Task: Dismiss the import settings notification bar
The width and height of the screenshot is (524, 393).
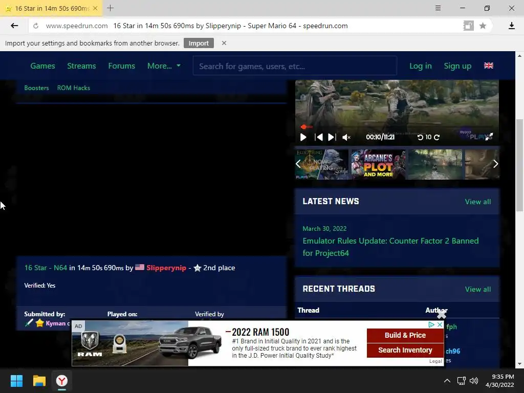Action: [x=224, y=43]
